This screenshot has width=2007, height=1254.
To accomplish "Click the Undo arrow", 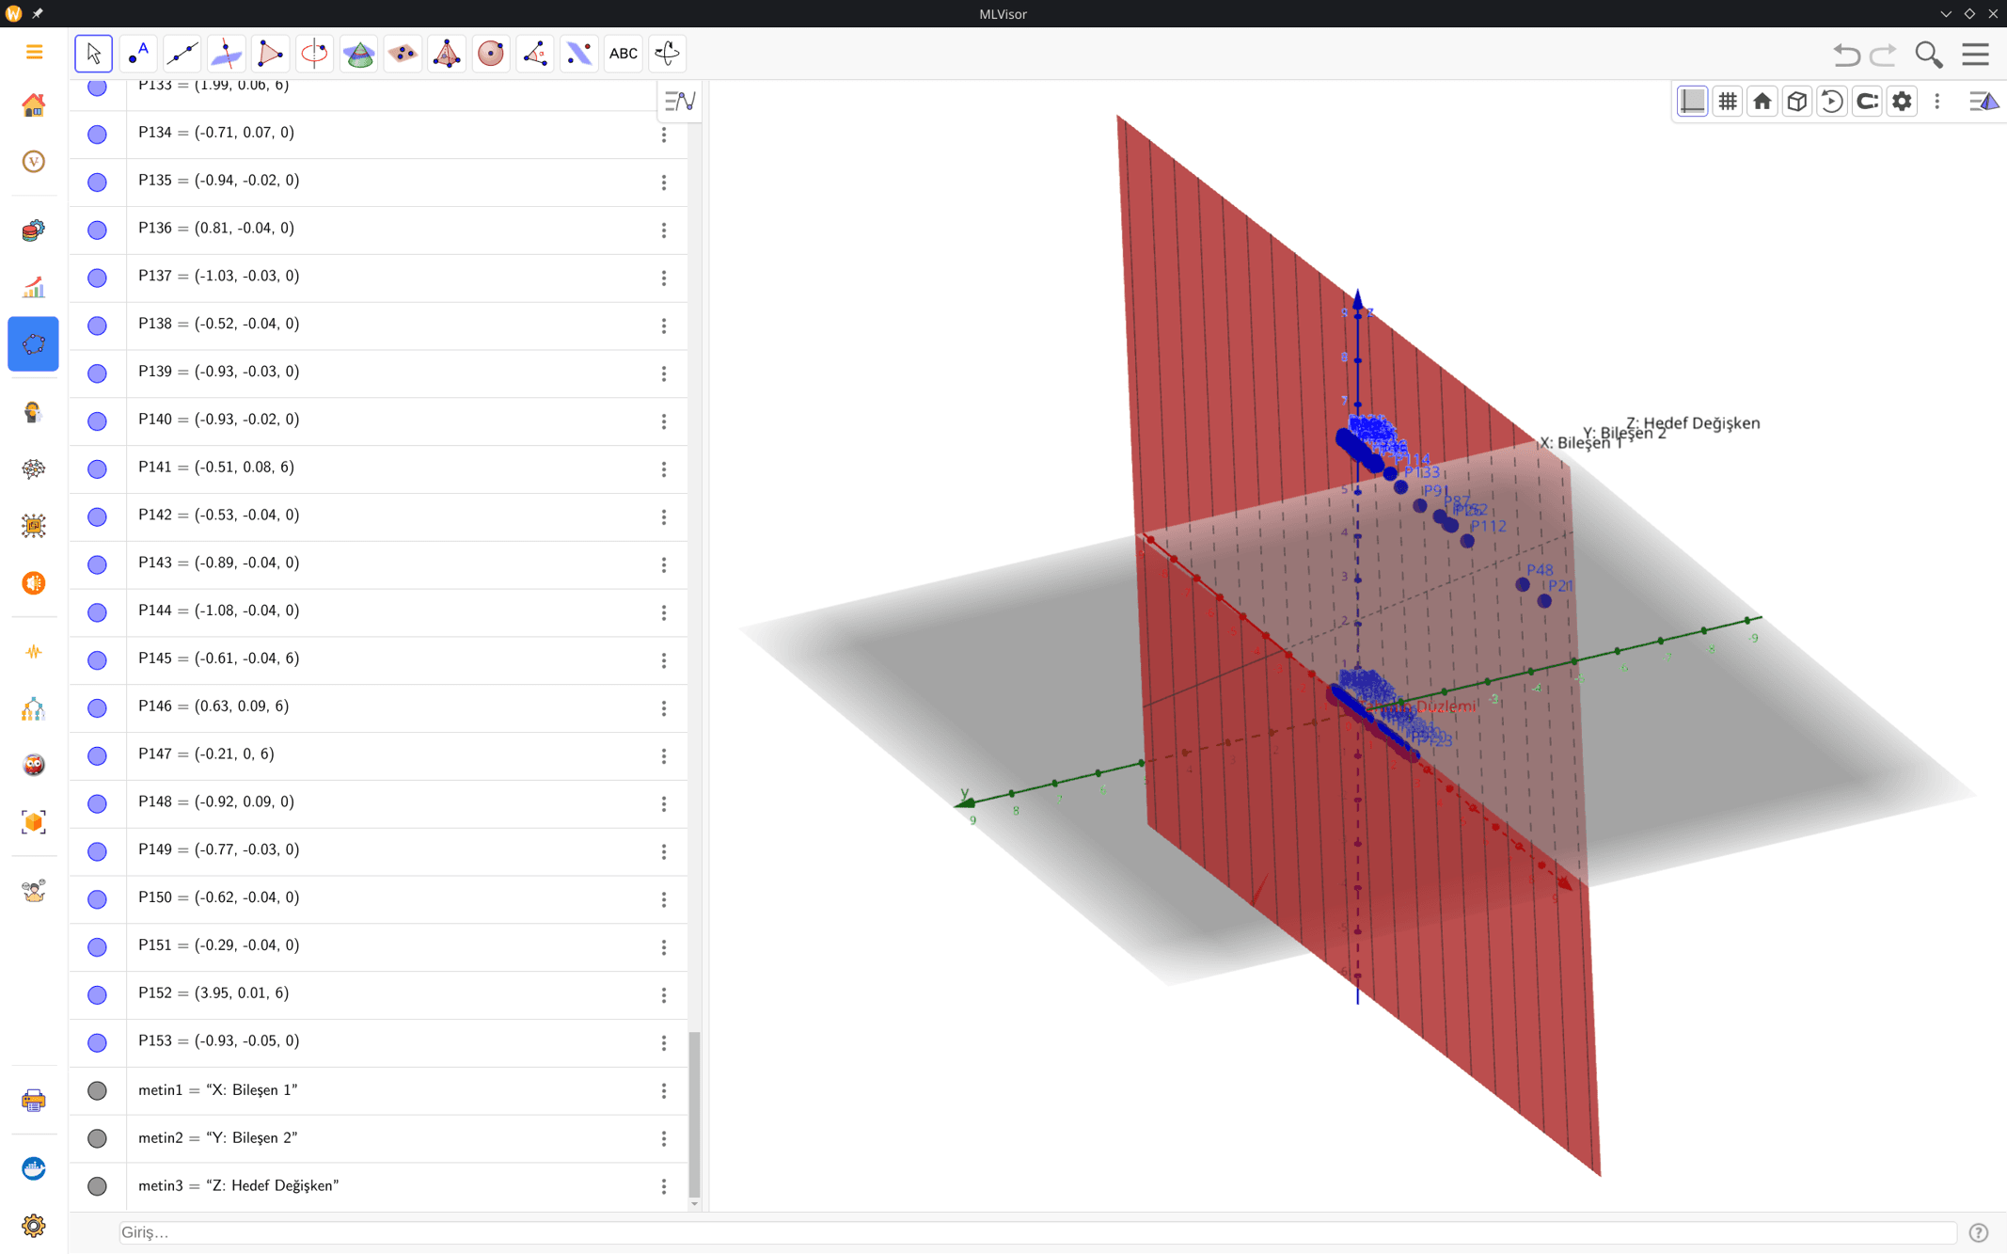I will tap(1846, 55).
